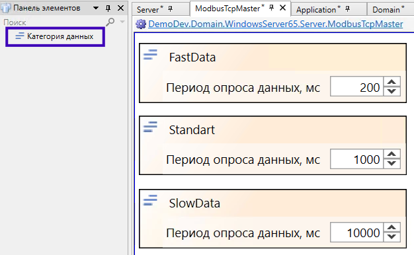The image size is (414, 255).
Task: Click the toolbox panel icon next to title
Action: tap(6, 8)
